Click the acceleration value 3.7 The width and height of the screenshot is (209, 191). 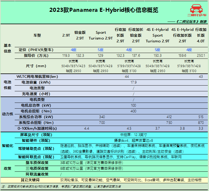158,128
